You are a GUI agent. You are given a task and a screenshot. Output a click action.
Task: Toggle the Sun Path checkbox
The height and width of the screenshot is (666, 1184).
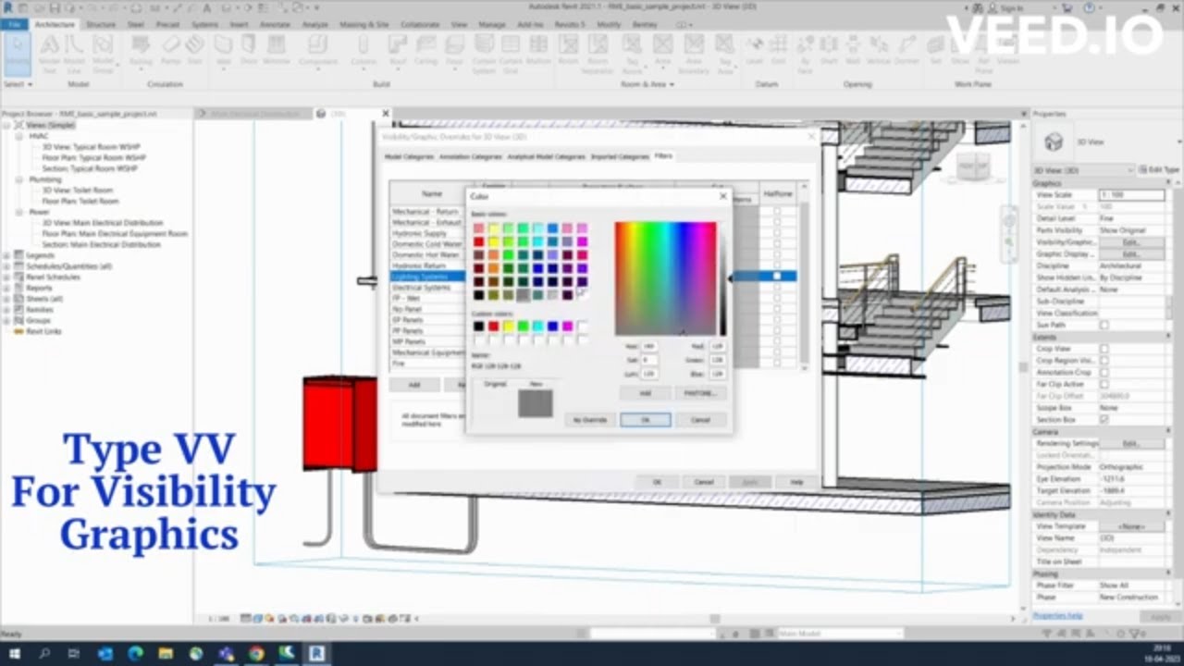coord(1104,326)
